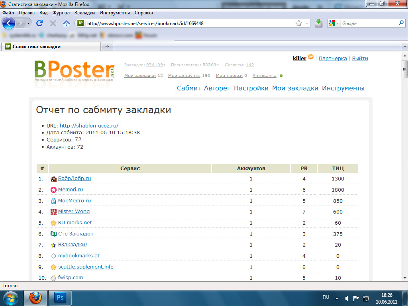Viewport: 408px width, 306px height.
Task: Open the Memori.ru service link
Action: (70, 189)
